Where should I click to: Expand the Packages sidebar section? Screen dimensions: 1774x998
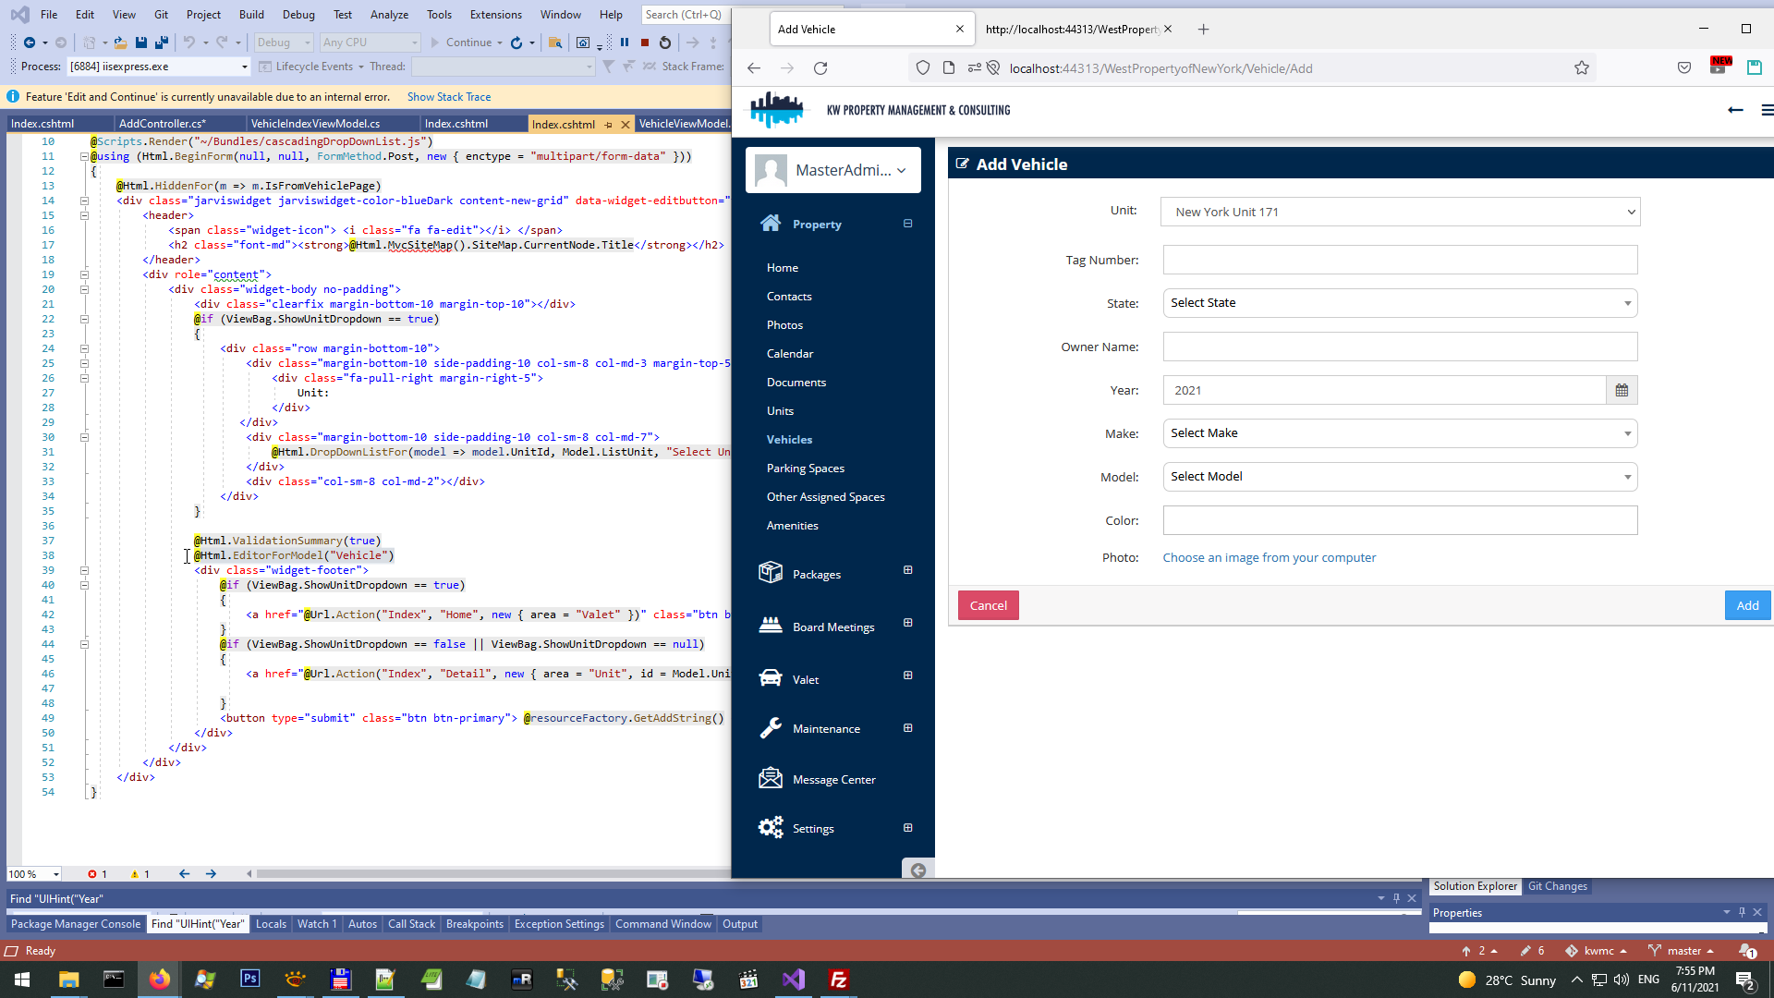[x=907, y=570]
